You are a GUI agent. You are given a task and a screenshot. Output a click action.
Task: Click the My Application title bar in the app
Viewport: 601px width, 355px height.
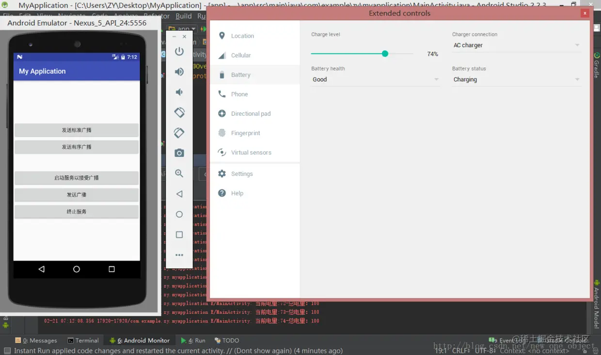[x=77, y=71]
